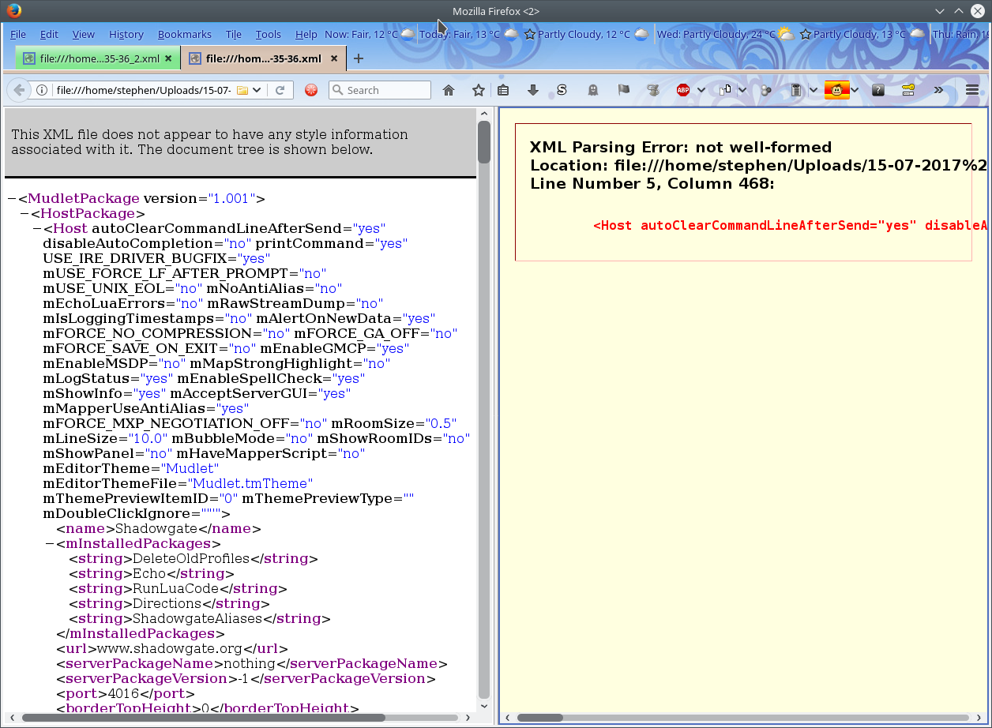Open the Bookmarks menu
Screen dimensions: 992x728
[x=185, y=34]
